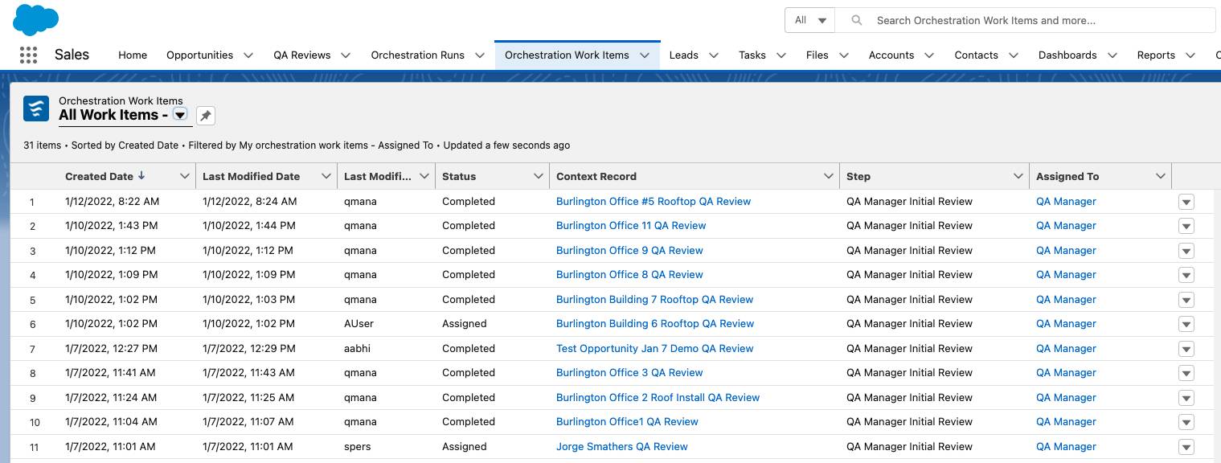The height and width of the screenshot is (463, 1221).
Task: Switch to the QA Reviews tab
Action: pos(301,55)
